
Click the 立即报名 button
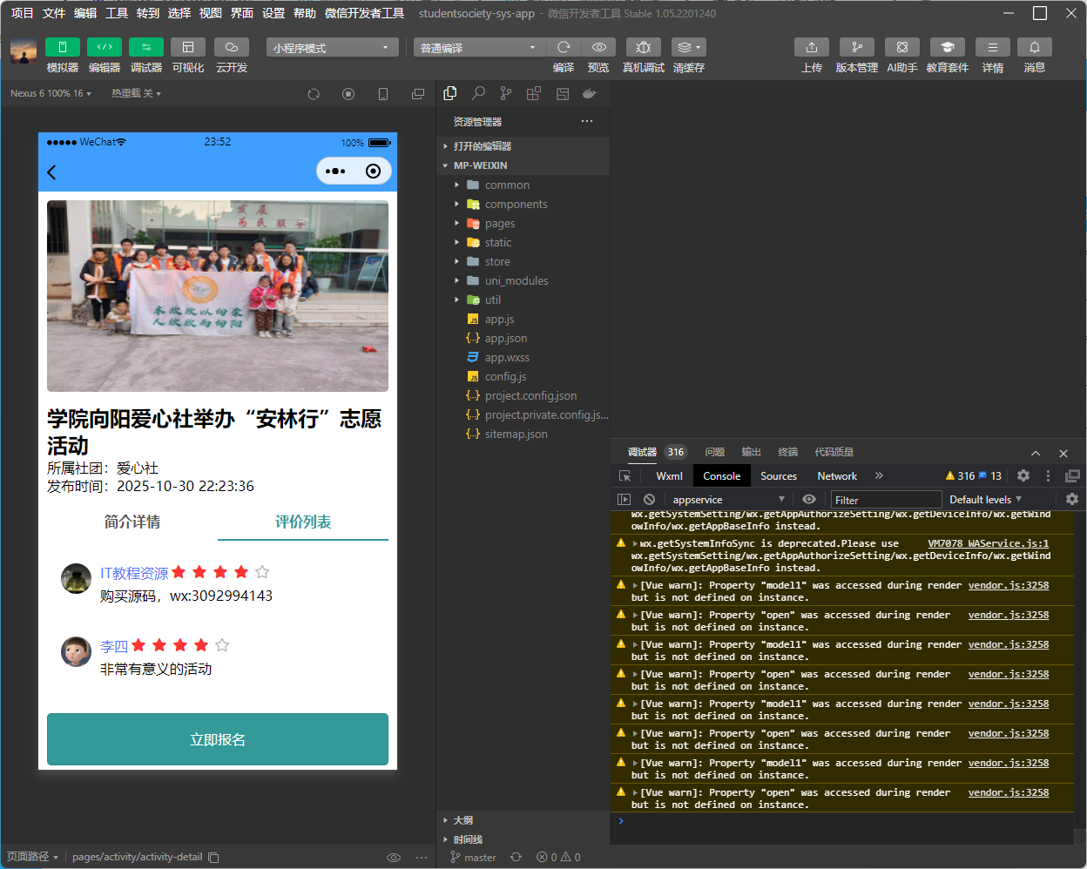tap(218, 739)
